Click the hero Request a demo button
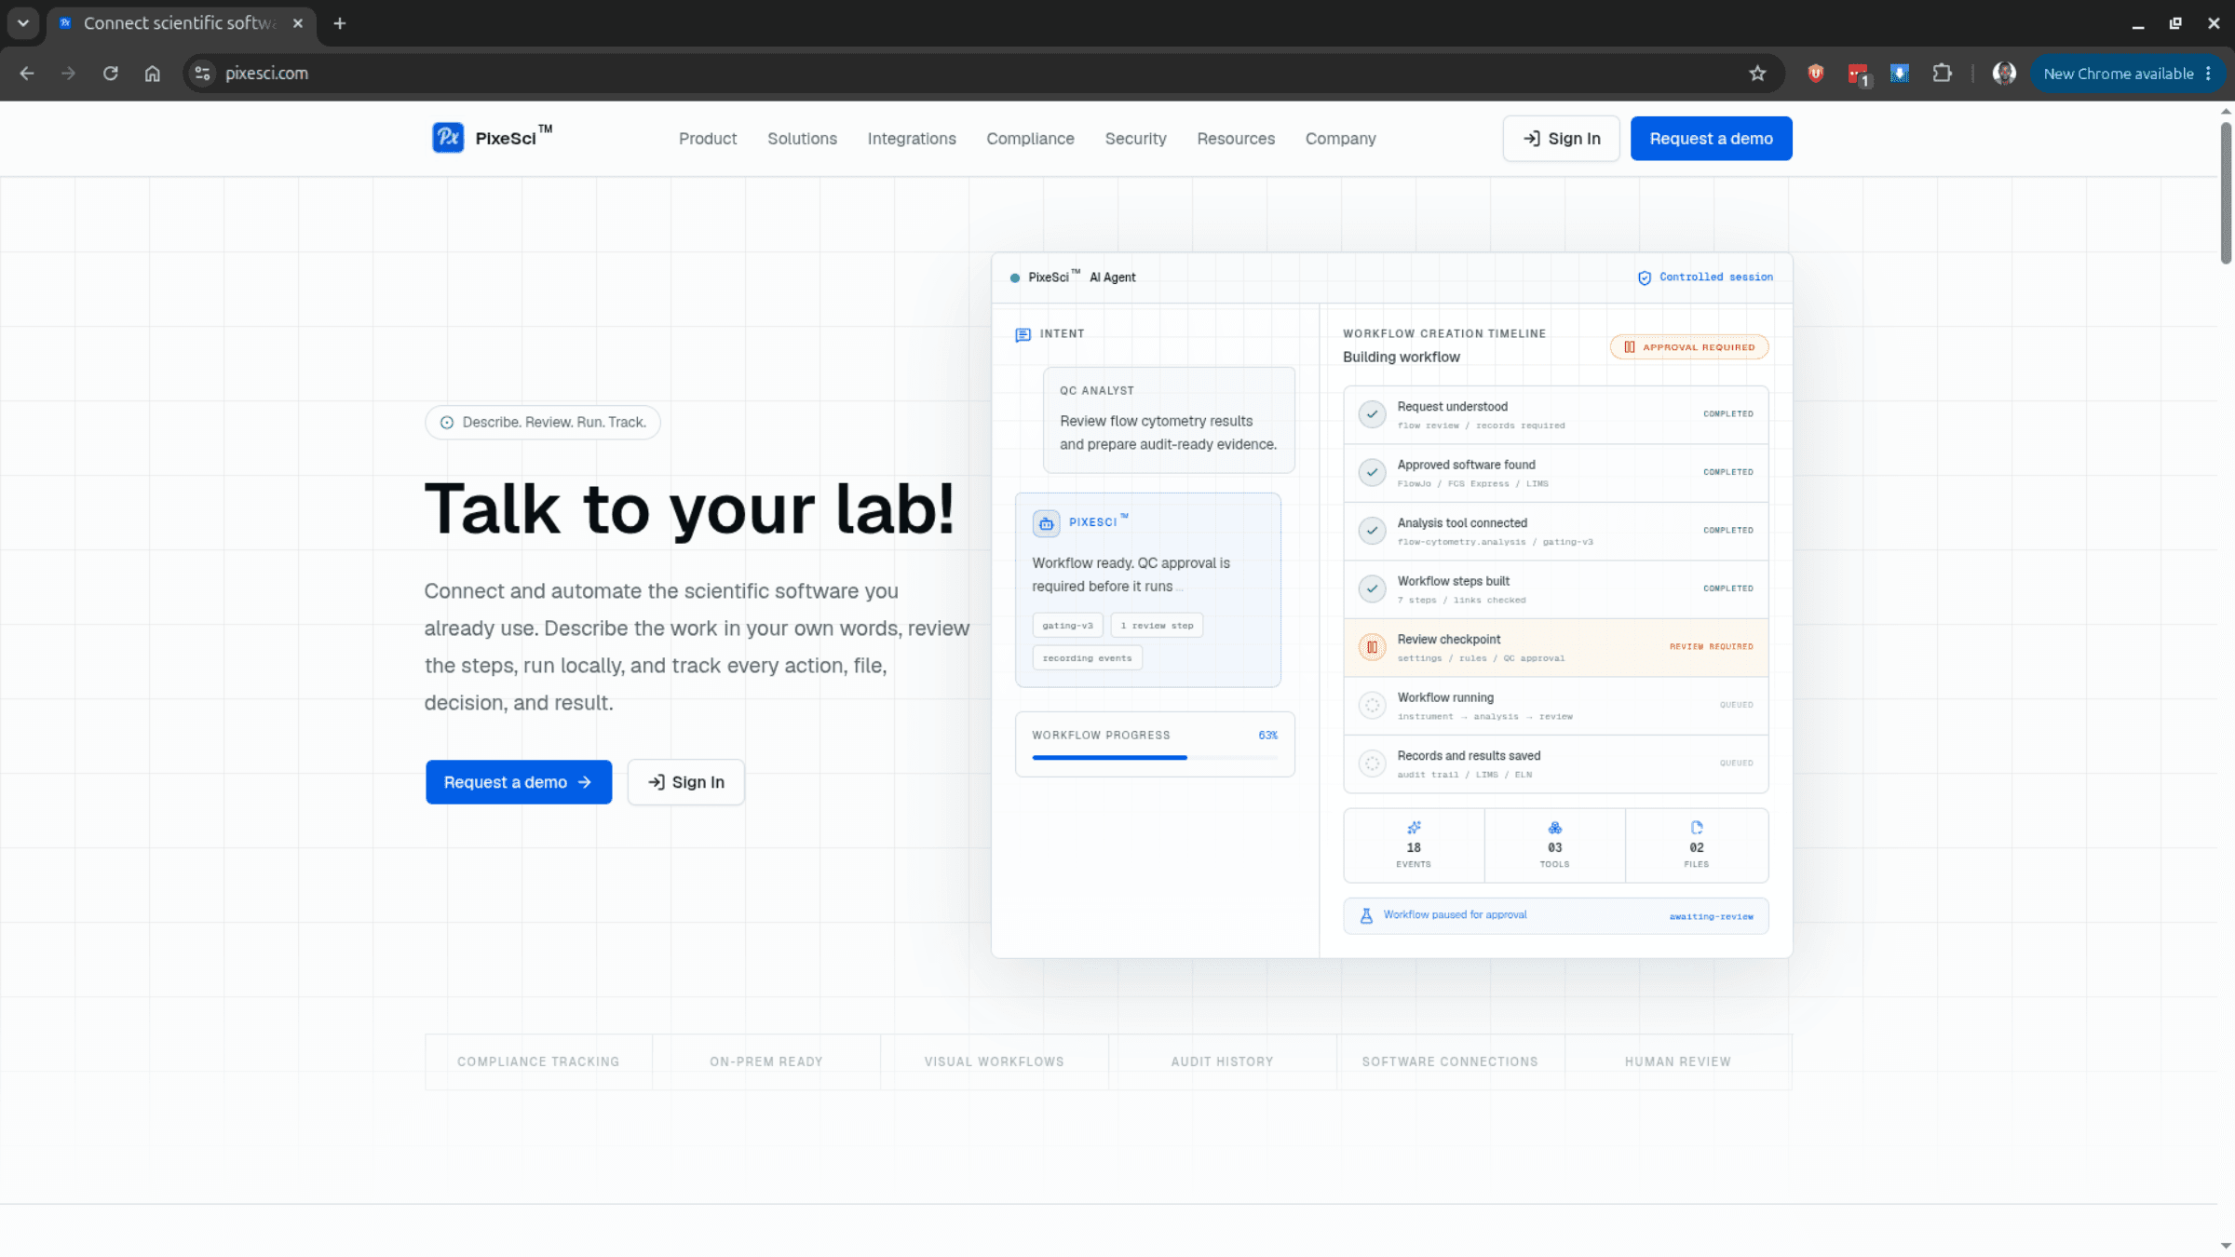The image size is (2235, 1257). point(519,782)
